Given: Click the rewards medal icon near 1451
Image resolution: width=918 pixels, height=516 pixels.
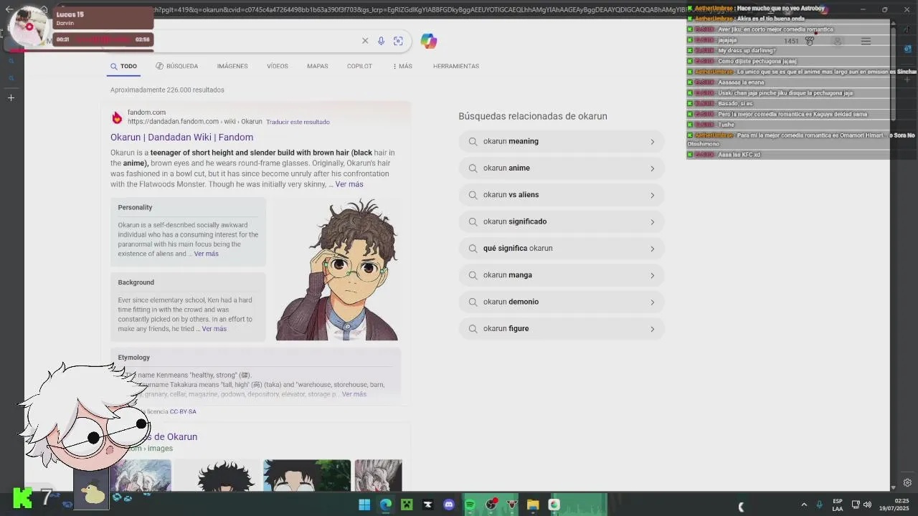Looking at the screenshot, I should click(x=810, y=41).
